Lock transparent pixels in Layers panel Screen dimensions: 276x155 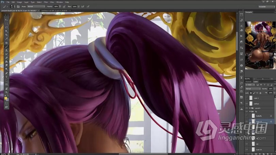251,93
